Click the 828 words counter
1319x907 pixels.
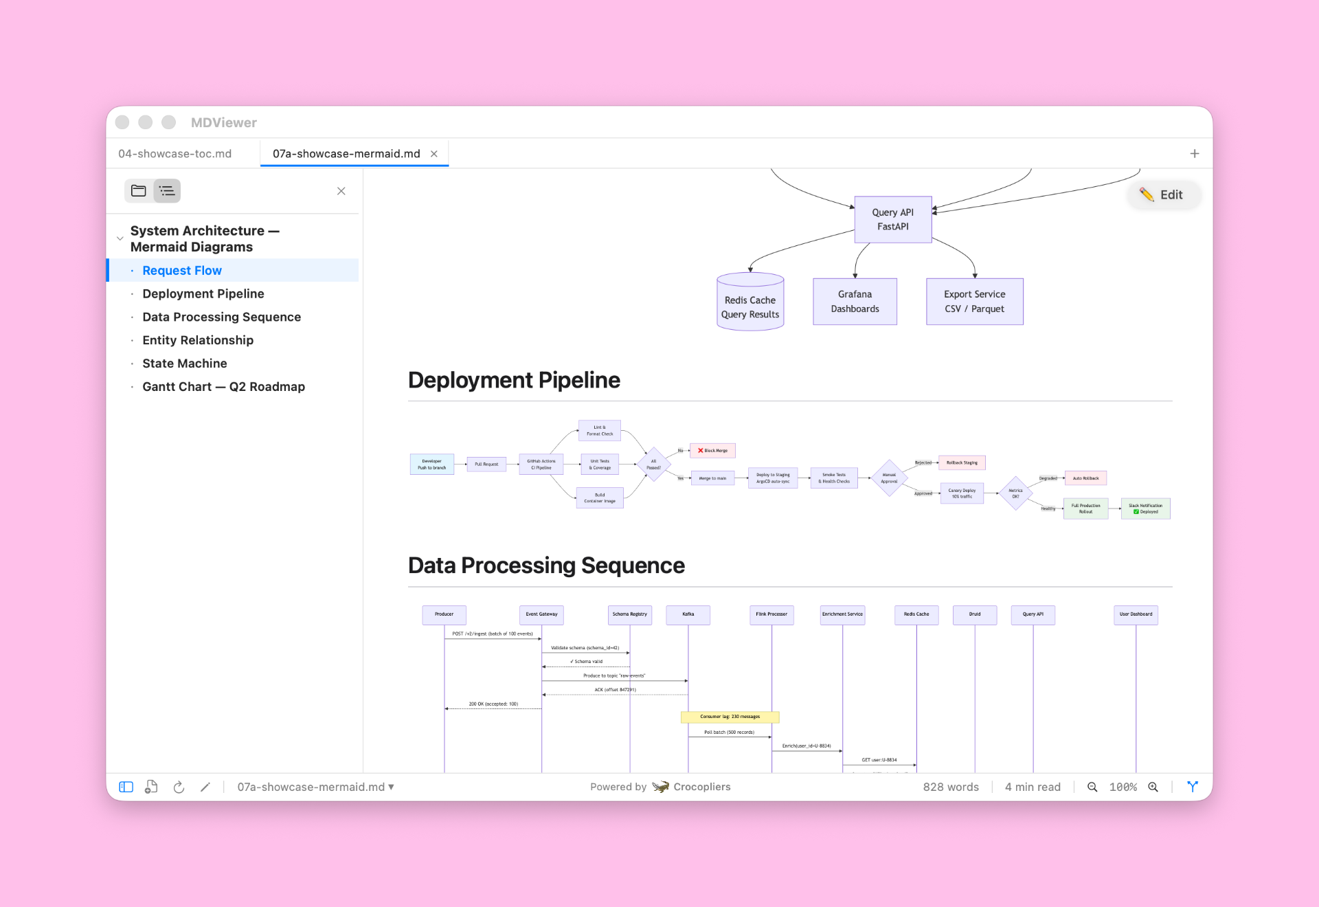(x=951, y=787)
